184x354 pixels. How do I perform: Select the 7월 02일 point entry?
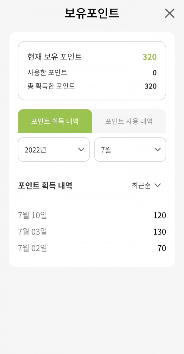pyautogui.click(x=92, y=248)
